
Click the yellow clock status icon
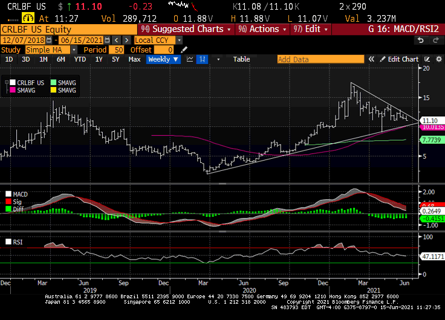click(28, 18)
